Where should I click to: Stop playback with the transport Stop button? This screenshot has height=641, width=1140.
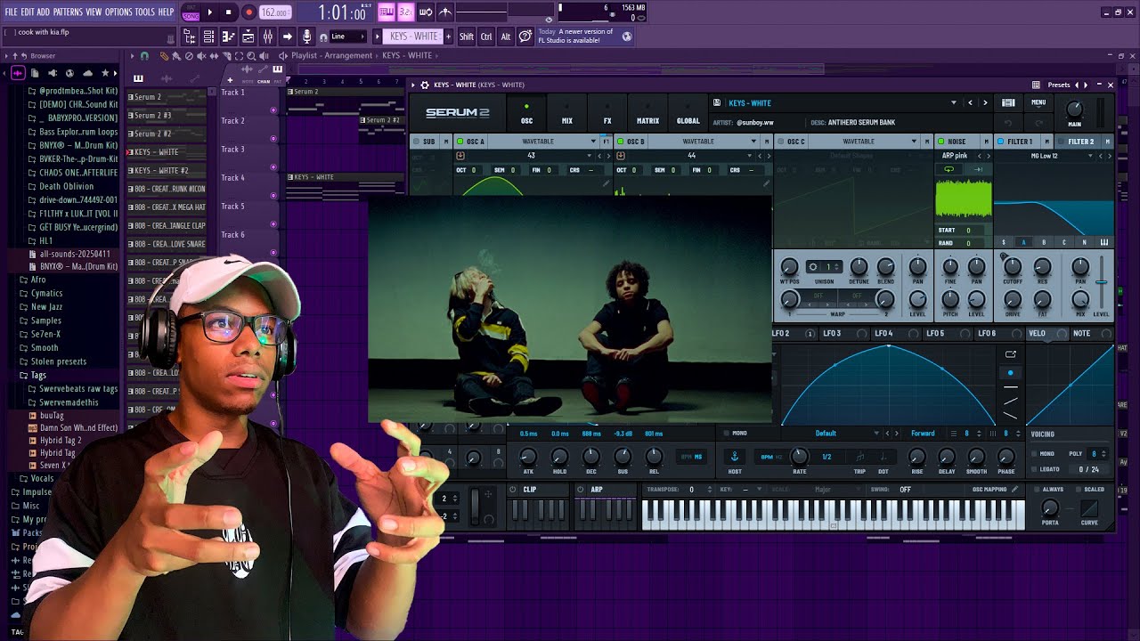tap(228, 12)
